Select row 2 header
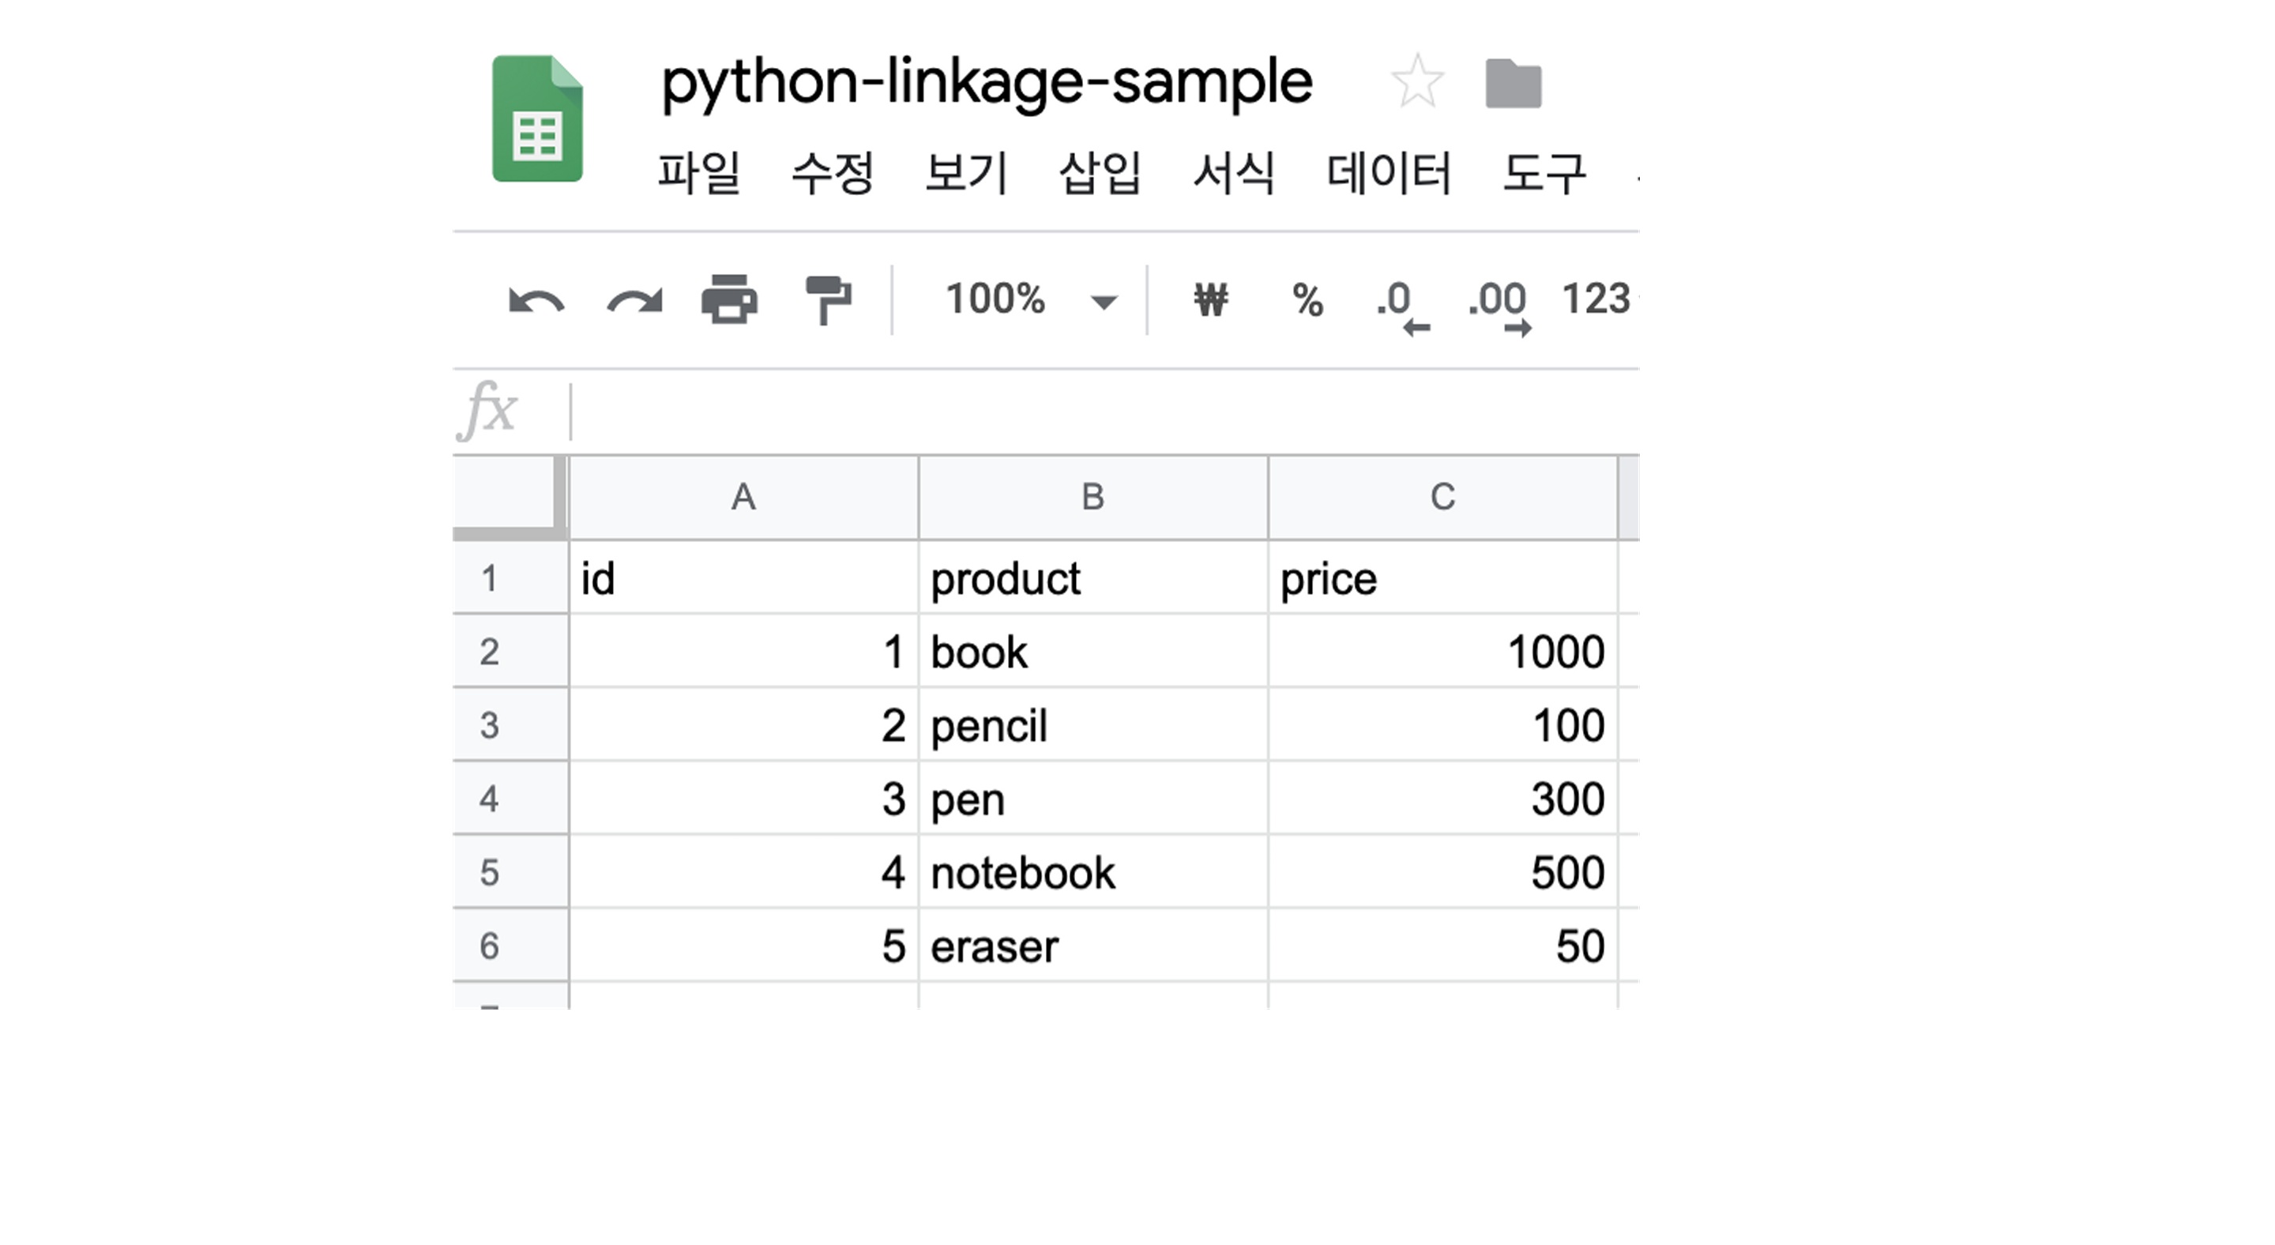 pyautogui.click(x=510, y=652)
